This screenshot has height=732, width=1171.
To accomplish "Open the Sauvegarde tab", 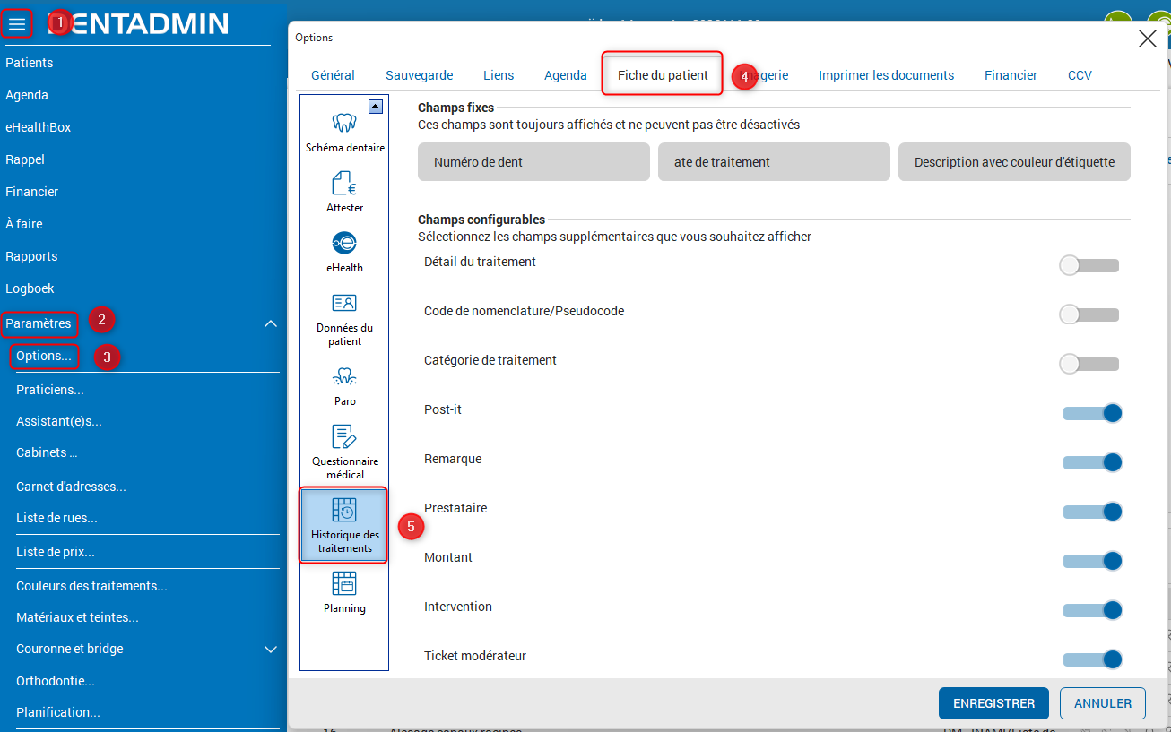I will click(419, 75).
